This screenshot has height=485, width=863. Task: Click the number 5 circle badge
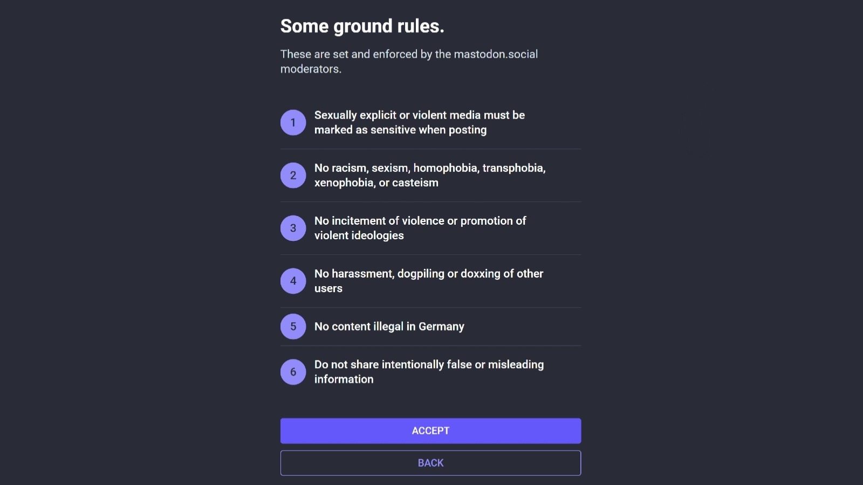(293, 327)
